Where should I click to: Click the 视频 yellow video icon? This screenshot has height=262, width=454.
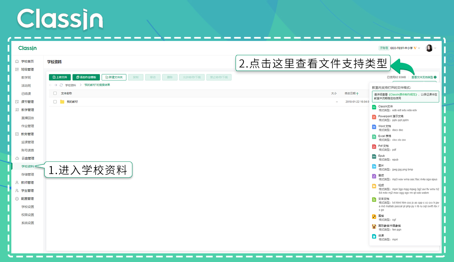[374, 186]
